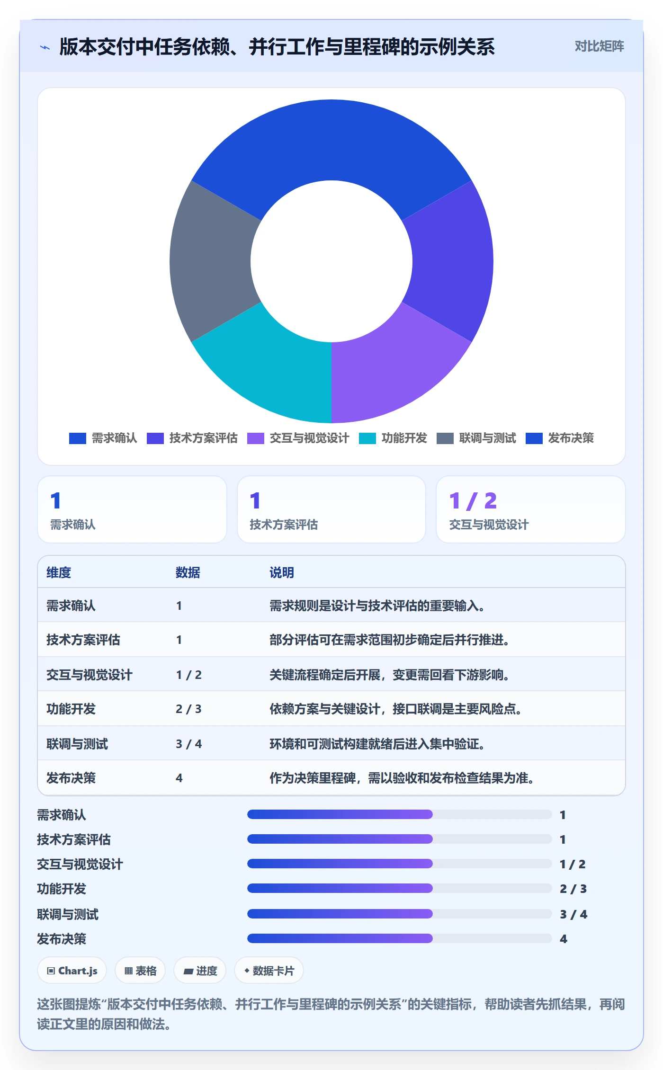
Task: Toggle the 技术方案评估 legend color swatch
Action: click(155, 438)
